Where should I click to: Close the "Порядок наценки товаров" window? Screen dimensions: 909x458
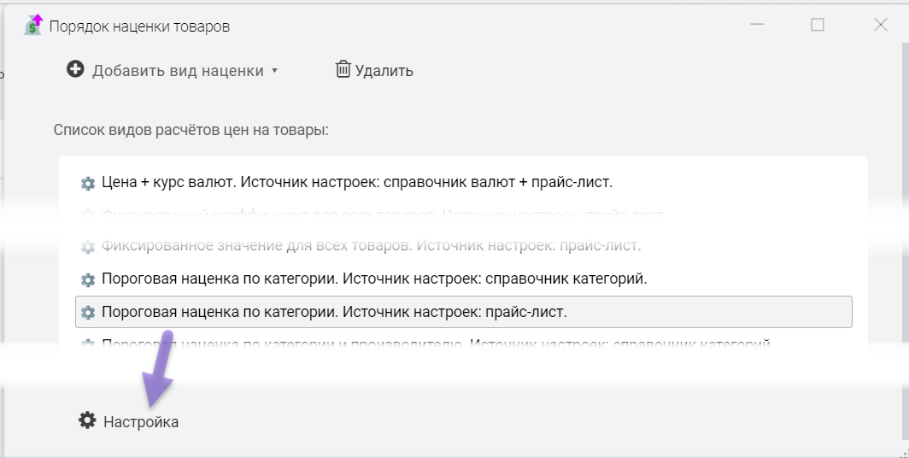(x=881, y=25)
